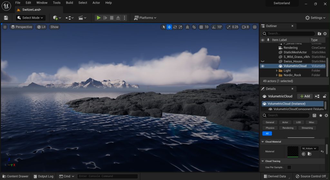The image size is (330, 180).
Task: Toggle the Use Per Sample checkbox
Action: pyautogui.click(x=289, y=167)
